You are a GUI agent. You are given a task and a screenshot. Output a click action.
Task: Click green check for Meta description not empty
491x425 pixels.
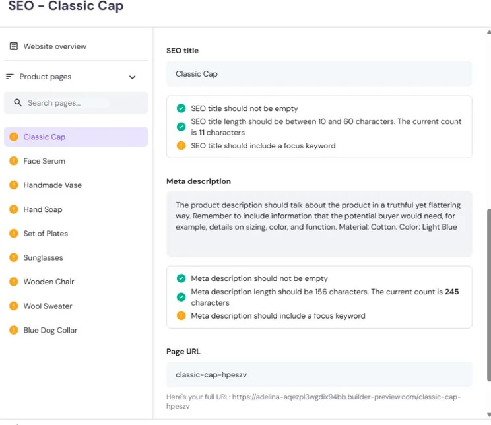pyautogui.click(x=181, y=278)
